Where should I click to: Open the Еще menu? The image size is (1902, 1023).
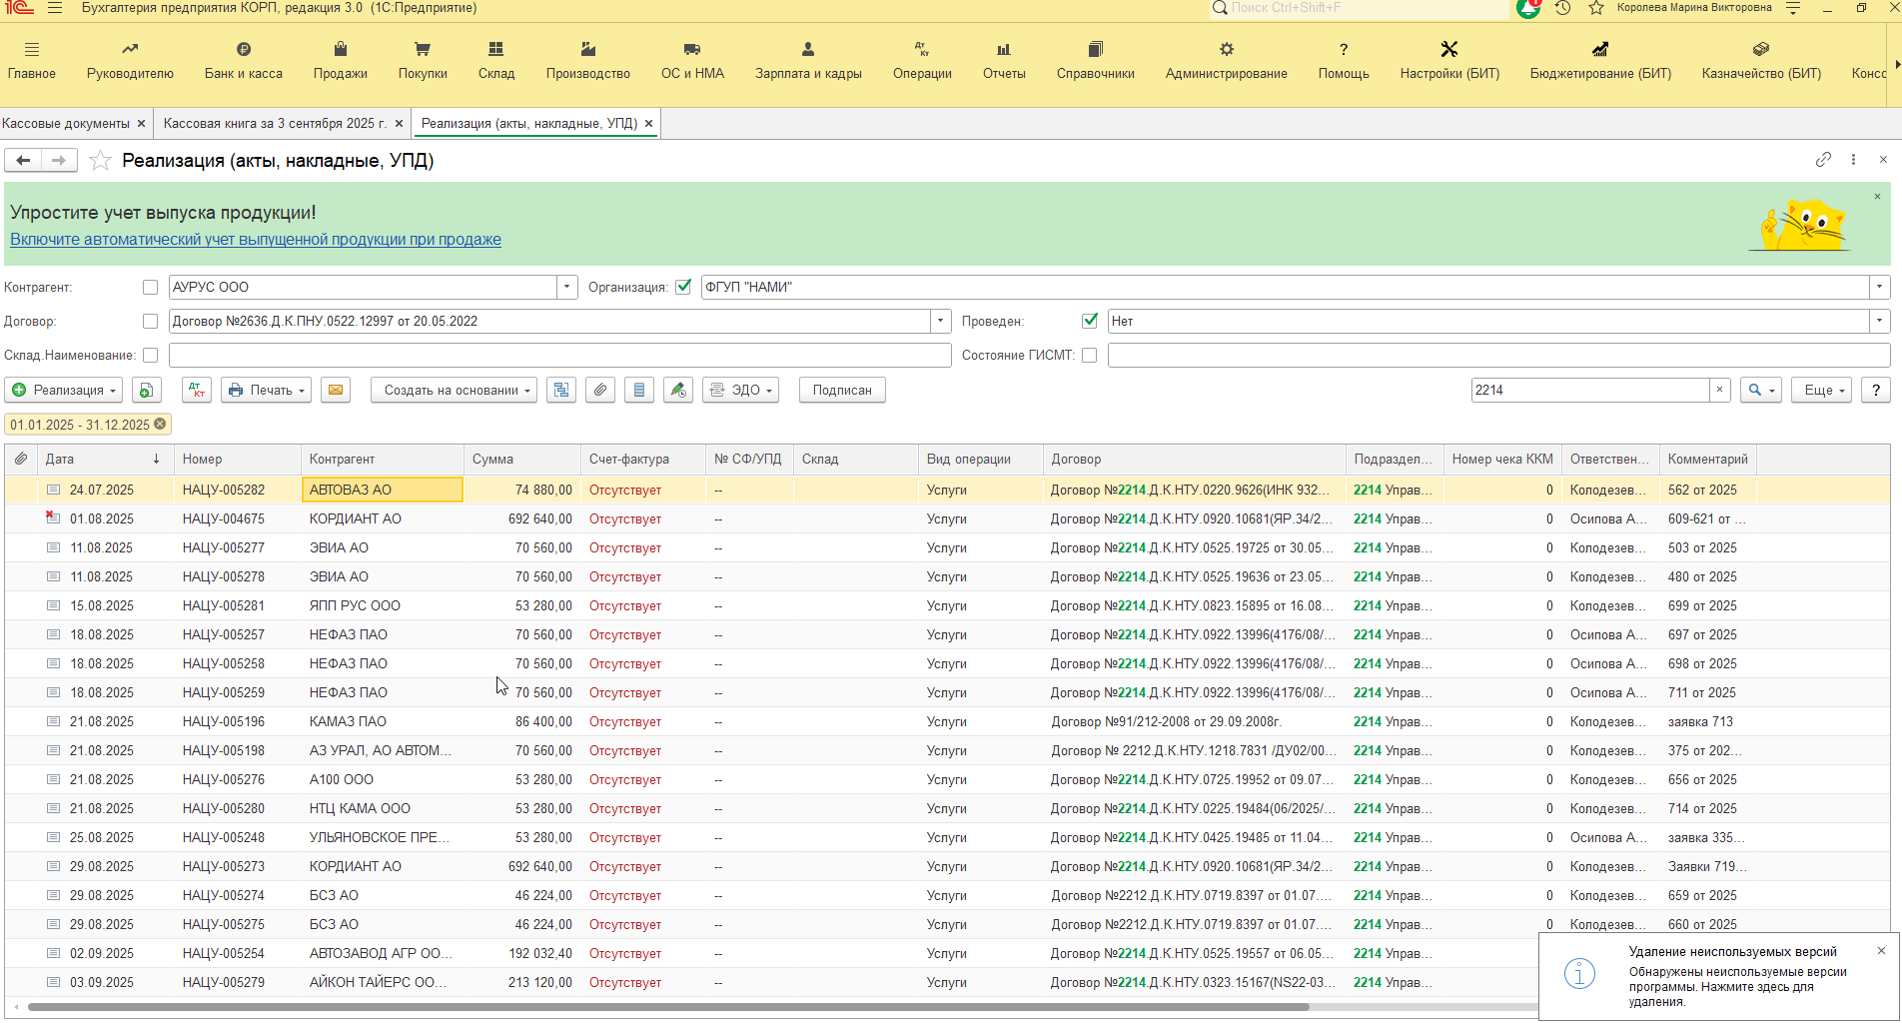coord(1822,391)
